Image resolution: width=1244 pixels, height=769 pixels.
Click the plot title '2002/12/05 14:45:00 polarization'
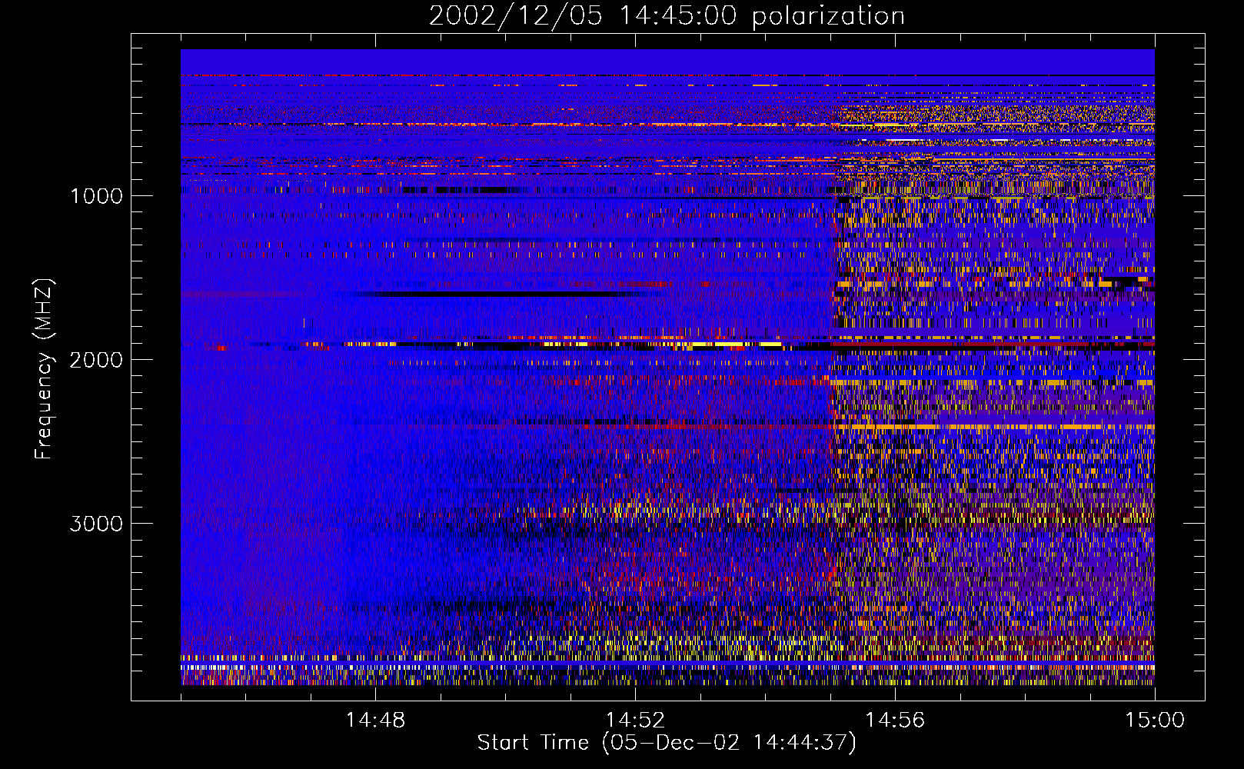click(667, 16)
